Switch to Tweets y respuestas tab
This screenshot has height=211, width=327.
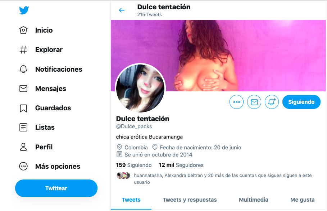click(x=190, y=200)
